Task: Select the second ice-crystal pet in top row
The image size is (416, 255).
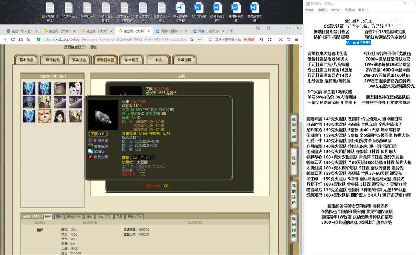Action: (45, 88)
